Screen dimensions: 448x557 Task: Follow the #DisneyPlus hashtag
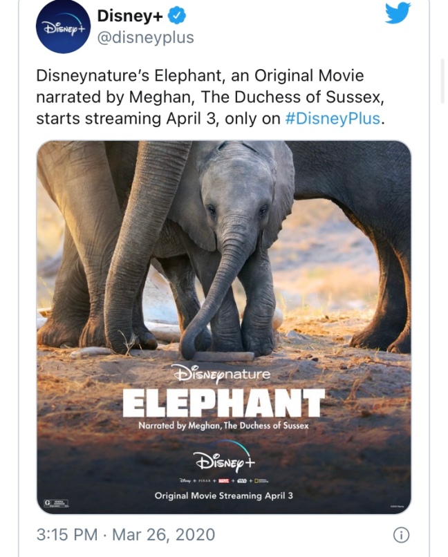pos(333,119)
